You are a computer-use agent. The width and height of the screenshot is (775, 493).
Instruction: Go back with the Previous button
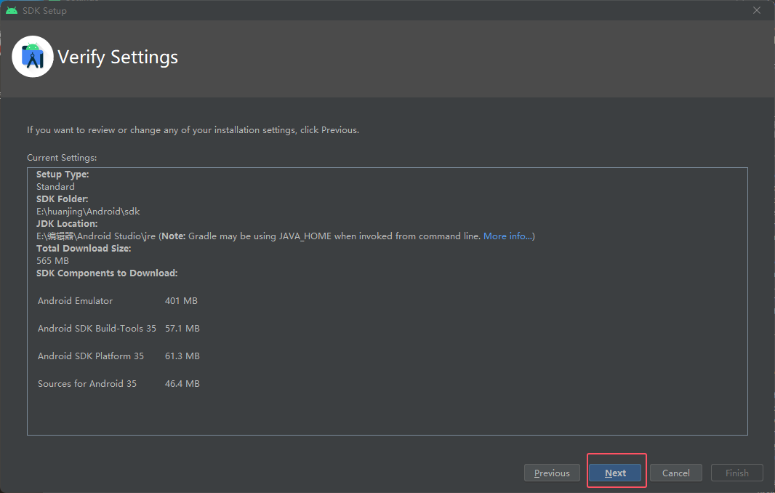click(552, 473)
